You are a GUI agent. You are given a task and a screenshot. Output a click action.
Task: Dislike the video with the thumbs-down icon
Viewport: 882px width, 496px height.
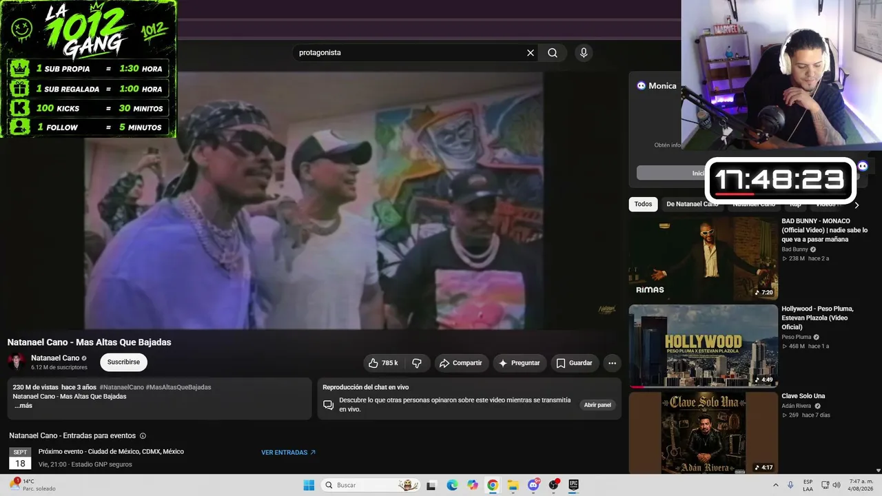tap(417, 363)
